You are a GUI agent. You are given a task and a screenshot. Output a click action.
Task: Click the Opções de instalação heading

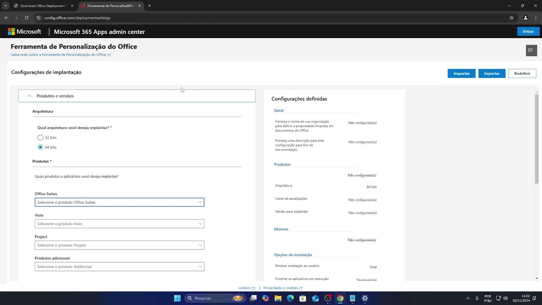[x=293, y=255]
